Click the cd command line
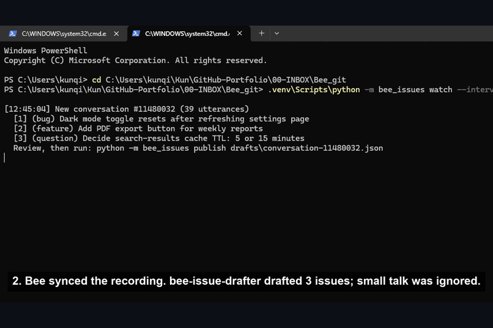493x328 pixels. coord(175,80)
